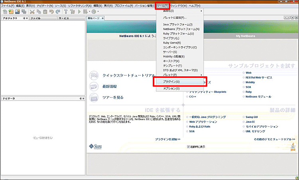Image resolution: width=299 pixels, height=180 pixels.
Task: Select オプション(O) from the Tools menu
Action: tap(180, 89)
